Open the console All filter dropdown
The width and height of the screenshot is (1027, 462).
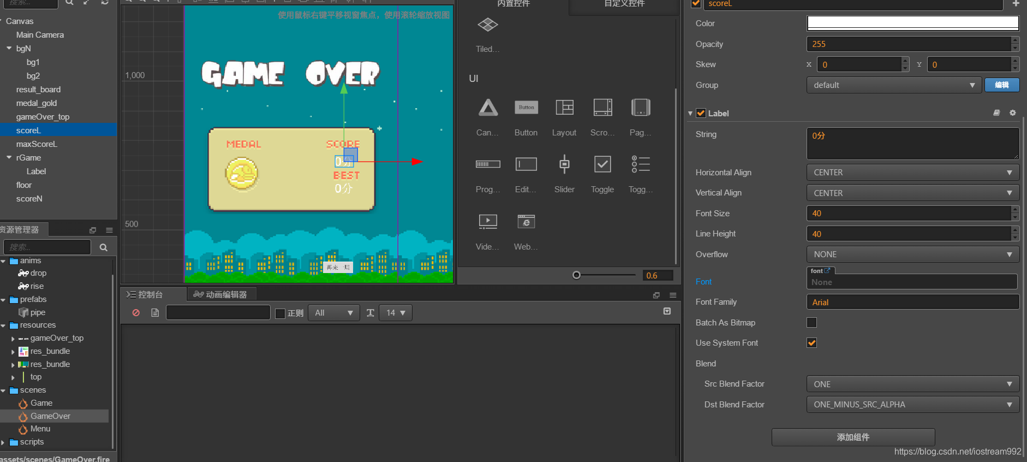coord(334,313)
